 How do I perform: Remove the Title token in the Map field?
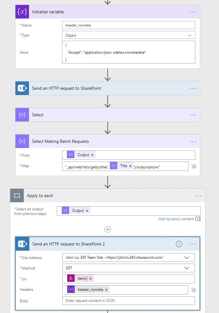point(130,166)
